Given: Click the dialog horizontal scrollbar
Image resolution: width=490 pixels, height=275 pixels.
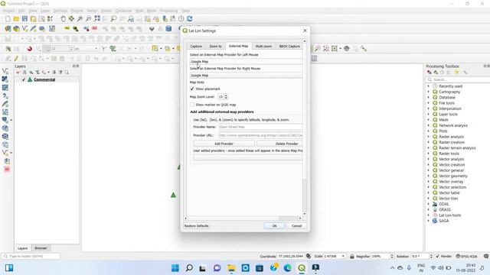Looking at the screenshot, I should click(x=288, y=218).
